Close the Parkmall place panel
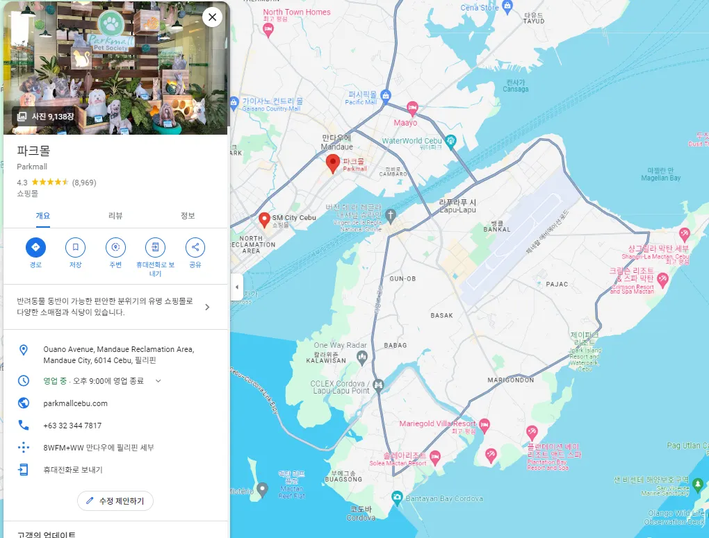 point(212,17)
